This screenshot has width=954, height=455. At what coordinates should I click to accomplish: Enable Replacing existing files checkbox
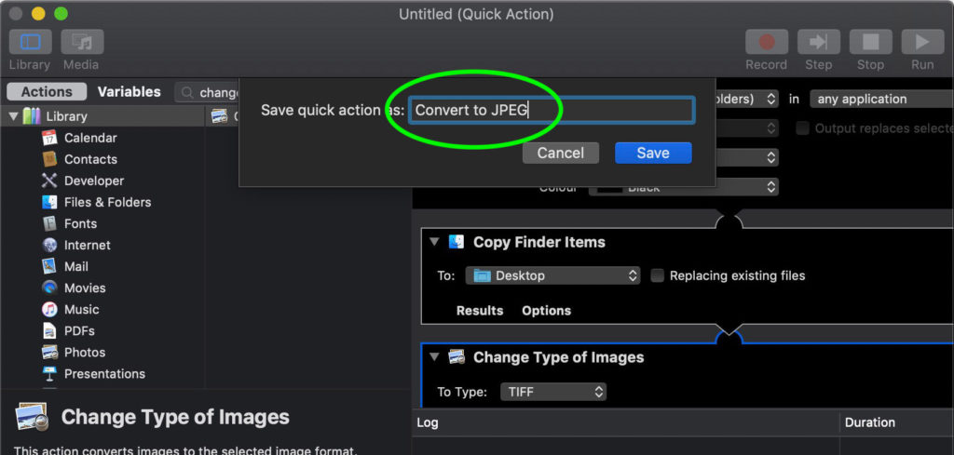657,275
